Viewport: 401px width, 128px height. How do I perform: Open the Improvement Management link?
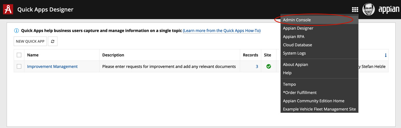(x=52, y=67)
